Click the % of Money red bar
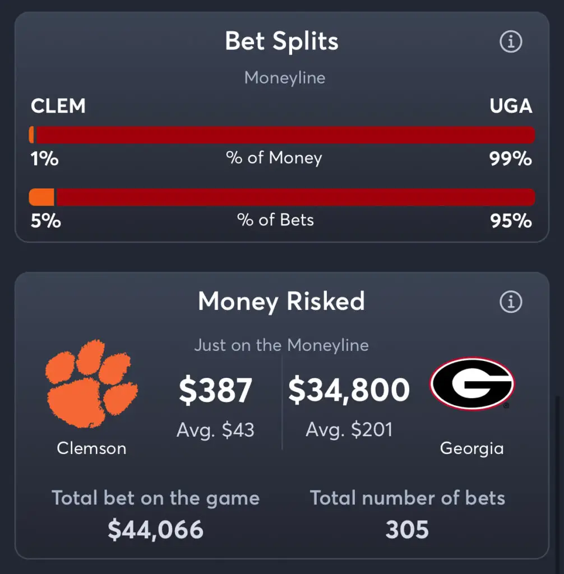Image resolution: width=564 pixels, height=574 pixels. [x=286, y=135]
